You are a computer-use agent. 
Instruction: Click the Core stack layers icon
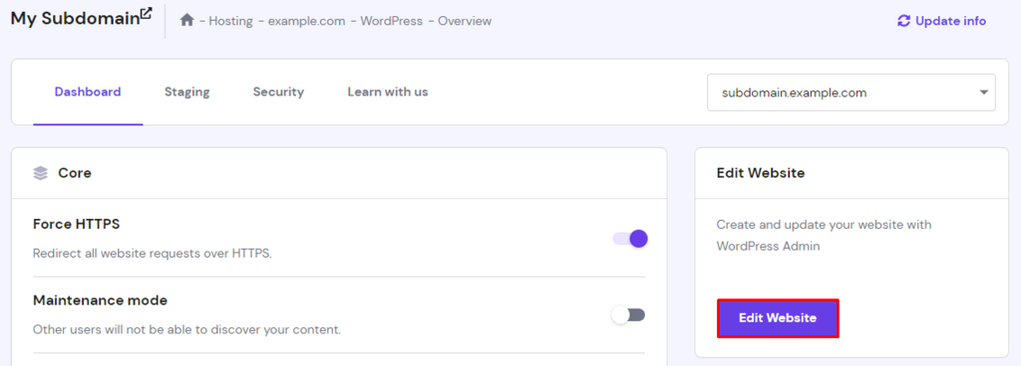(x=40, y=173)
